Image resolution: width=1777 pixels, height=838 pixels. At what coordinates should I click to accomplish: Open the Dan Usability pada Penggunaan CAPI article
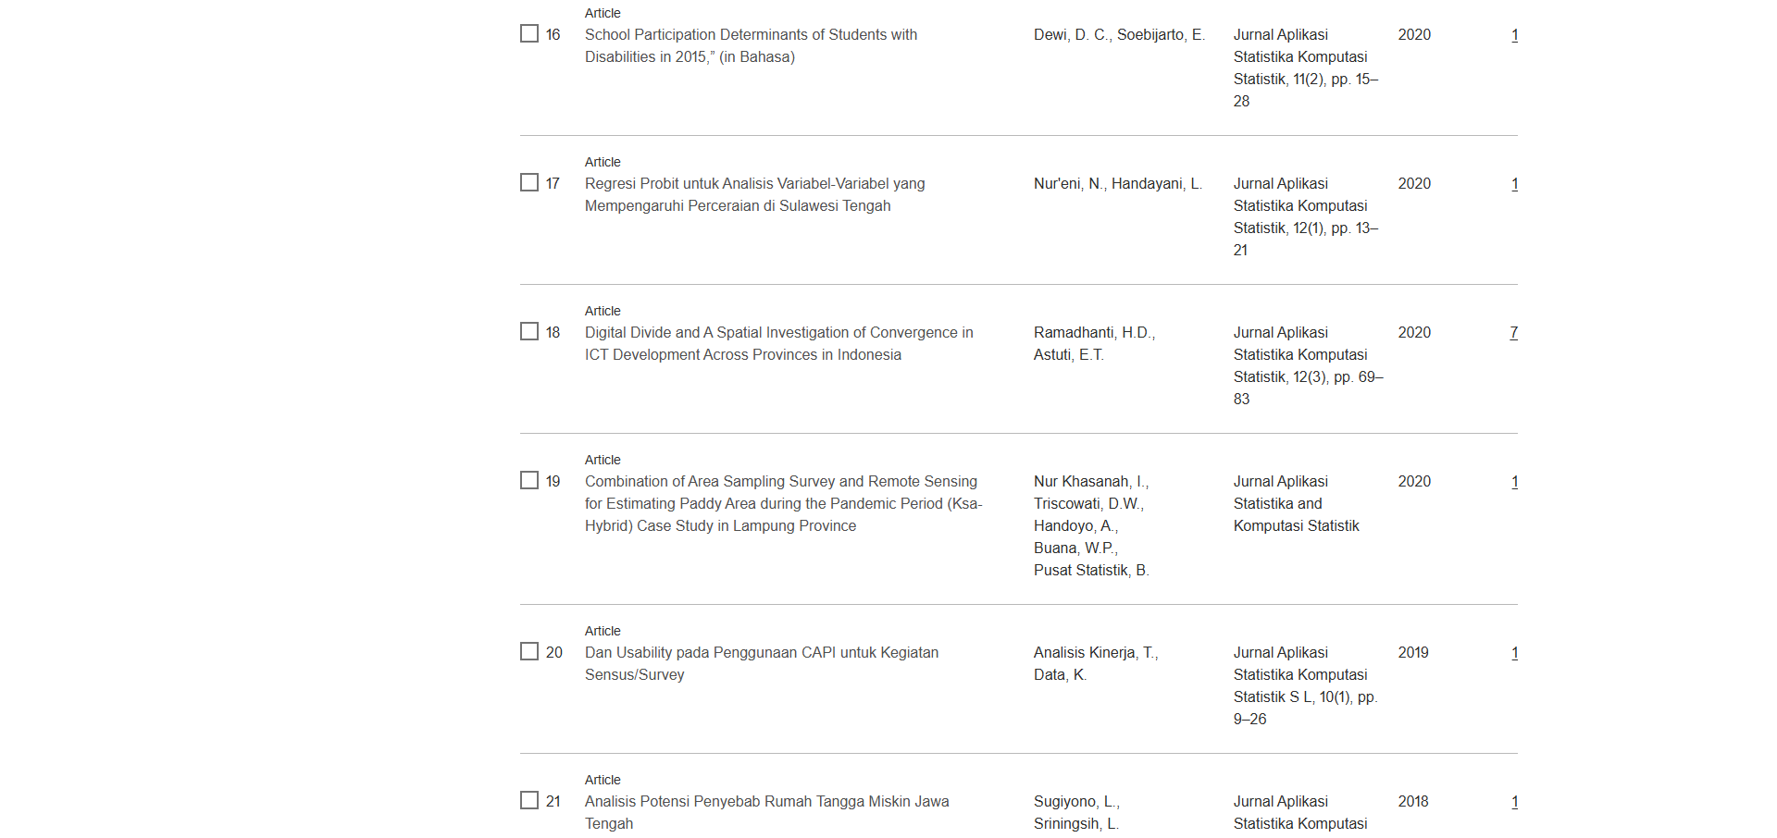coord(761,653)
